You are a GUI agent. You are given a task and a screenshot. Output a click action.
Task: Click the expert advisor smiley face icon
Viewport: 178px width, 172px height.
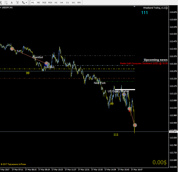167,8
